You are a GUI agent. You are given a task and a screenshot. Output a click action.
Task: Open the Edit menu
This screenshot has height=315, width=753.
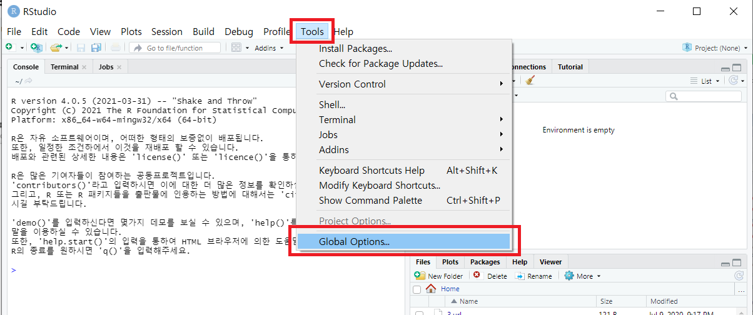tap(39, 31)
